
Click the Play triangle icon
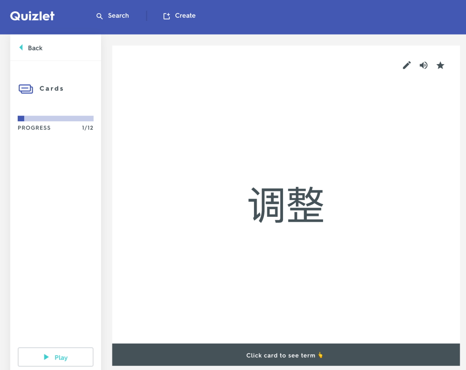point(46,357)
